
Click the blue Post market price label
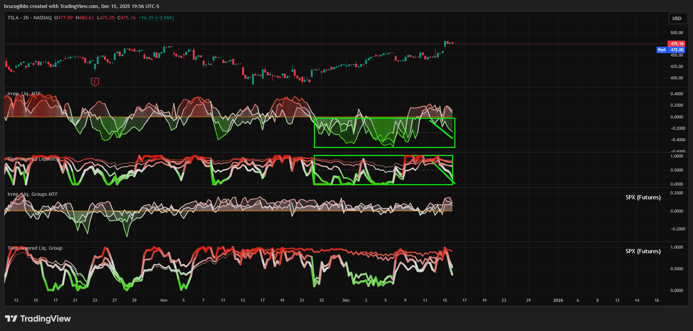point(661,50)
